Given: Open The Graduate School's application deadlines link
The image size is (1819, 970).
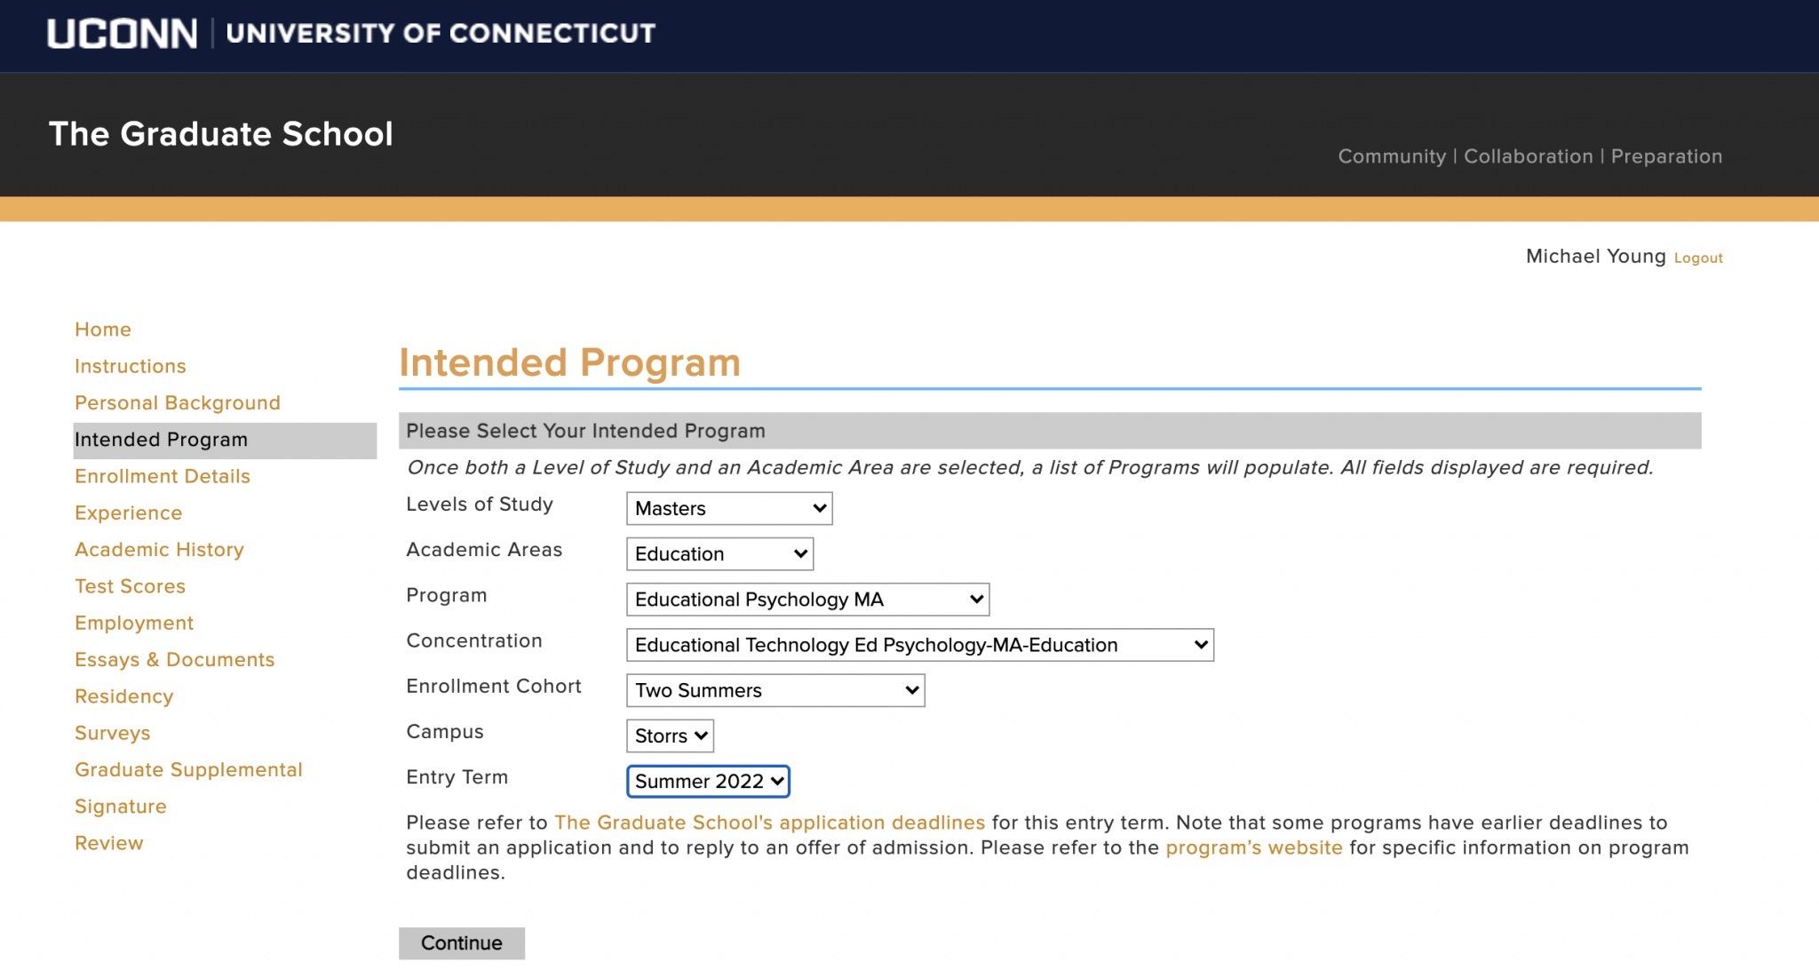Looking at the screenshot, I should (x=769, y=823).
